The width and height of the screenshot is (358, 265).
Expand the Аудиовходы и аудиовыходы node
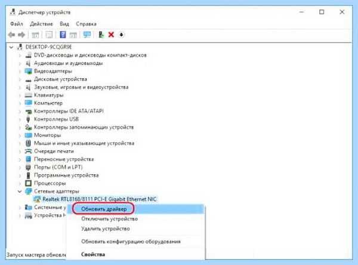tap(20, 63)
